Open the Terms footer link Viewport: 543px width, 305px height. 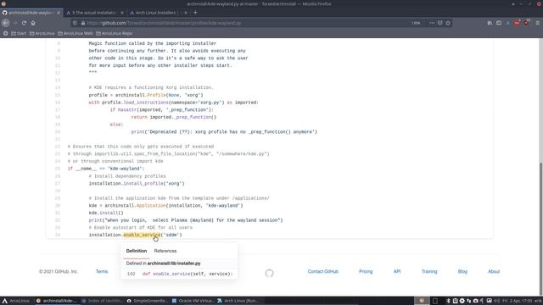(102, 271)
